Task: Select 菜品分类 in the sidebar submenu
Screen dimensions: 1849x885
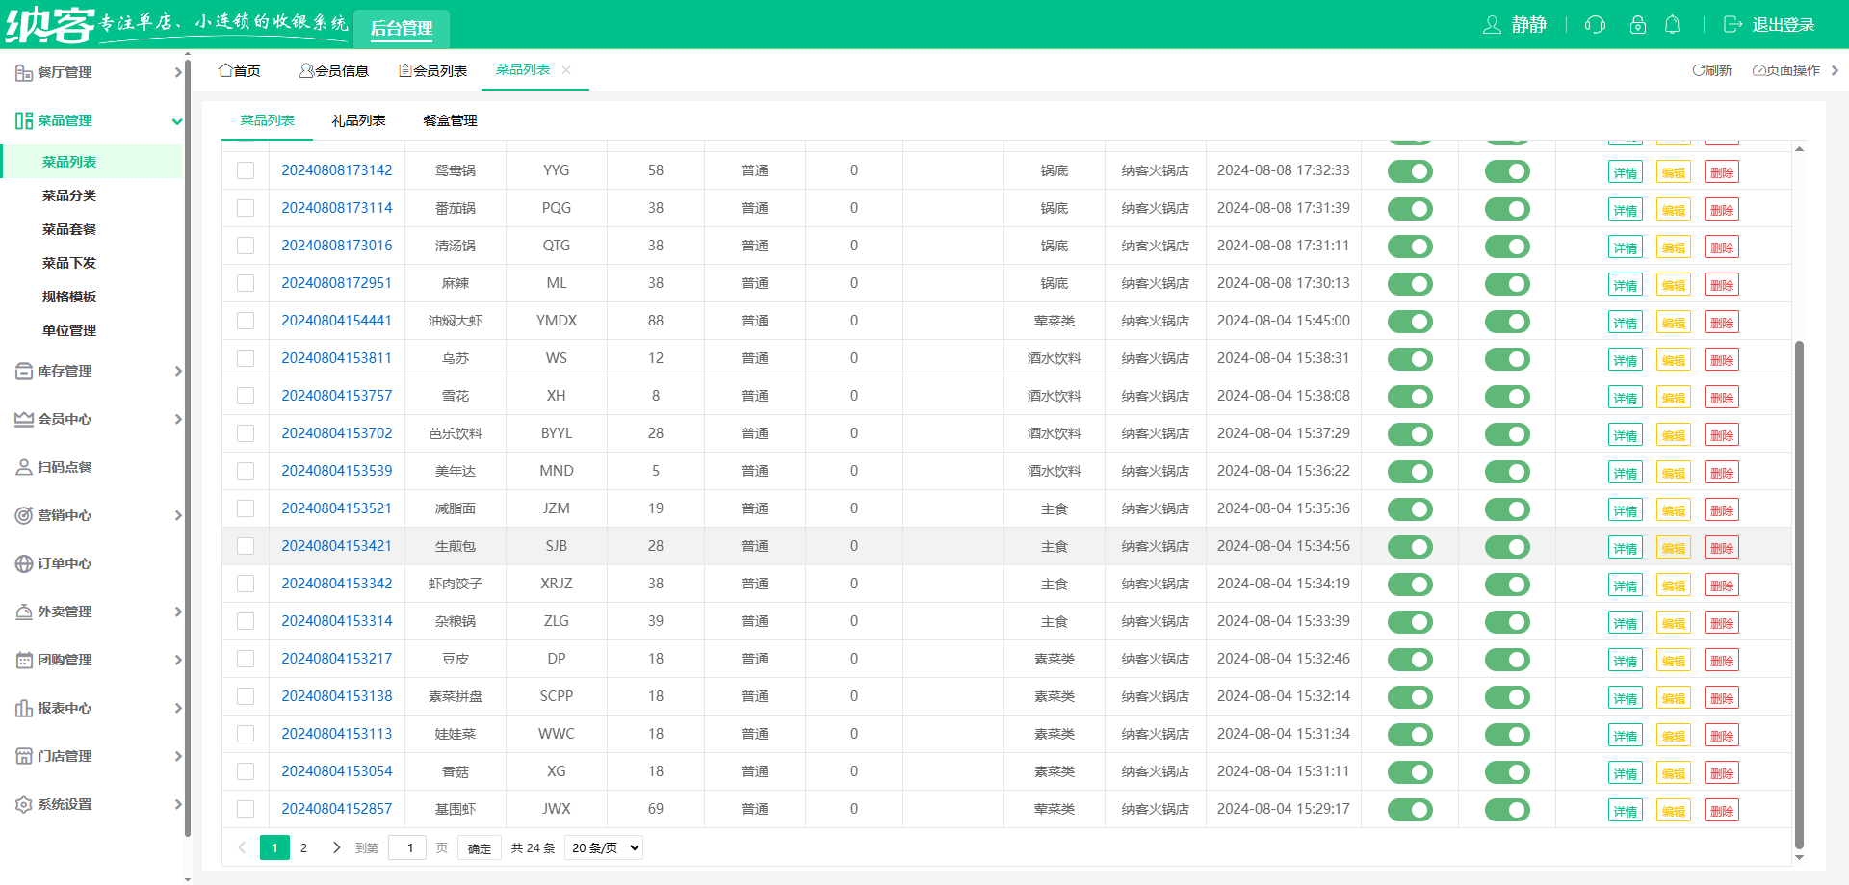Action: tap(69, 195)
